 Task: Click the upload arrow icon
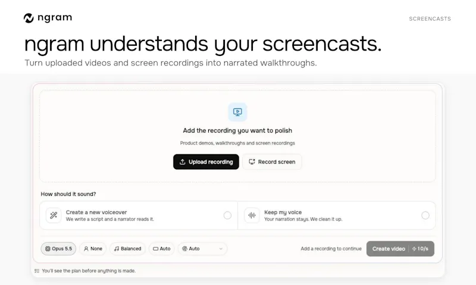point(183,162)
